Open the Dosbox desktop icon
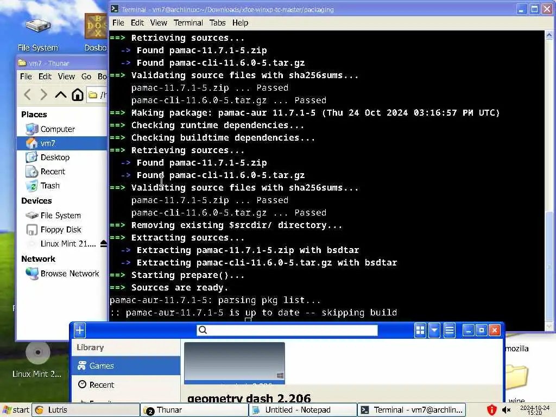Image resolution: width=556 pixels, height=417 pixels. [96, 33]
